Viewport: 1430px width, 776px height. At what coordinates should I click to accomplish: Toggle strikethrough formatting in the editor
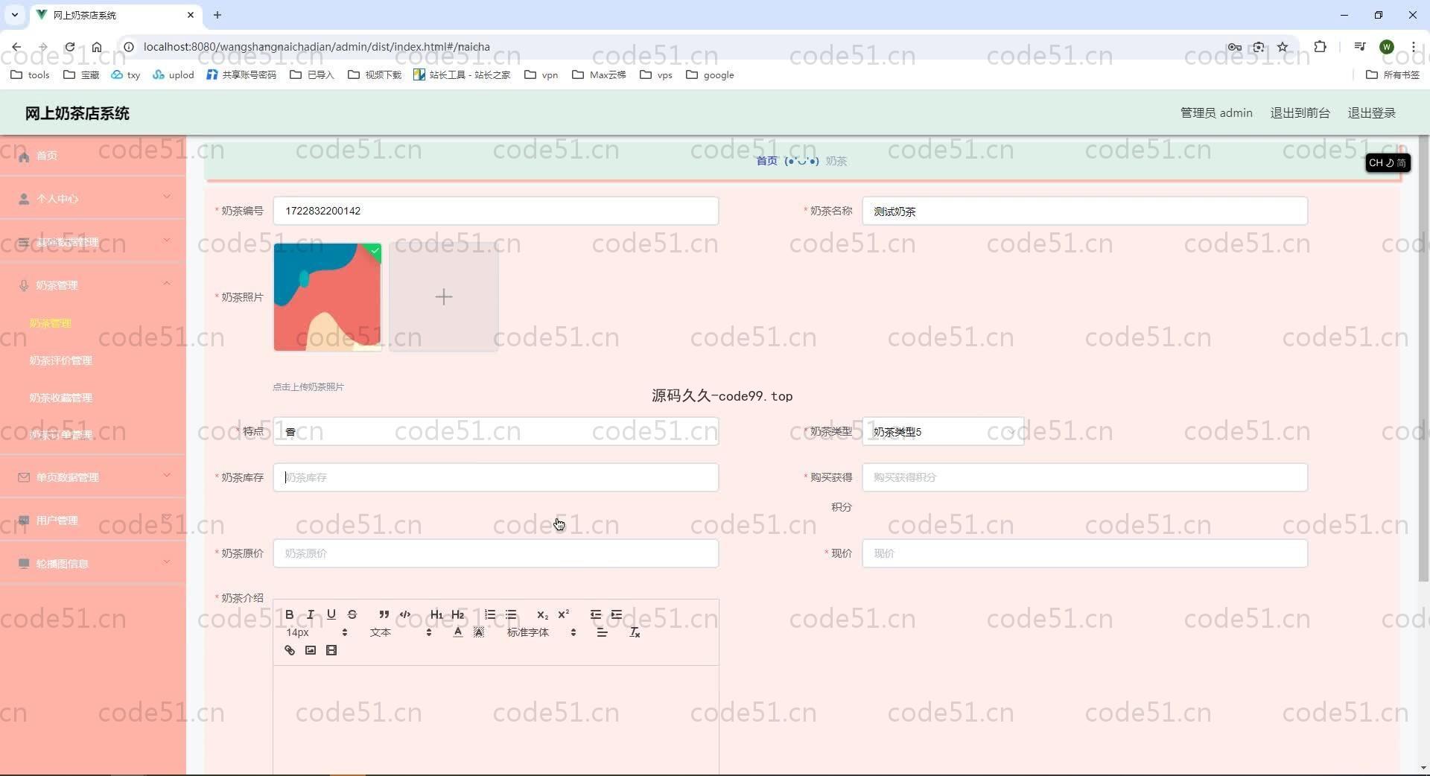[x=352, y=614]
